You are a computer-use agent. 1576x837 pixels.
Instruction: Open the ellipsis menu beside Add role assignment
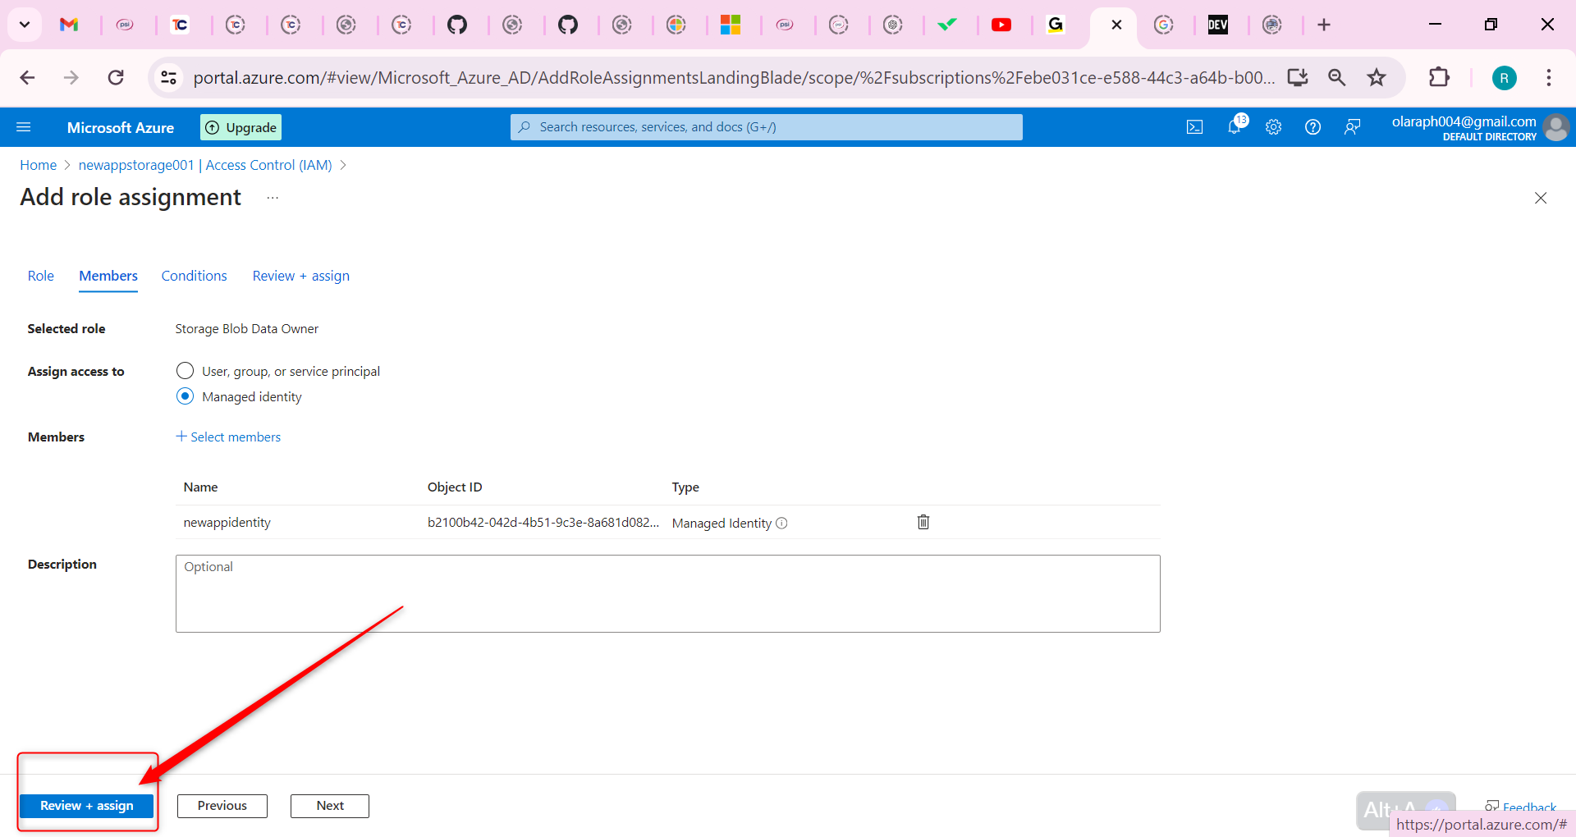(x=273, y=197)
